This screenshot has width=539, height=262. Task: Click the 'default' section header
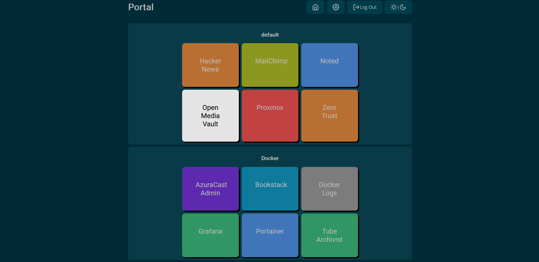pyautogui.click(x=270, y=35)
